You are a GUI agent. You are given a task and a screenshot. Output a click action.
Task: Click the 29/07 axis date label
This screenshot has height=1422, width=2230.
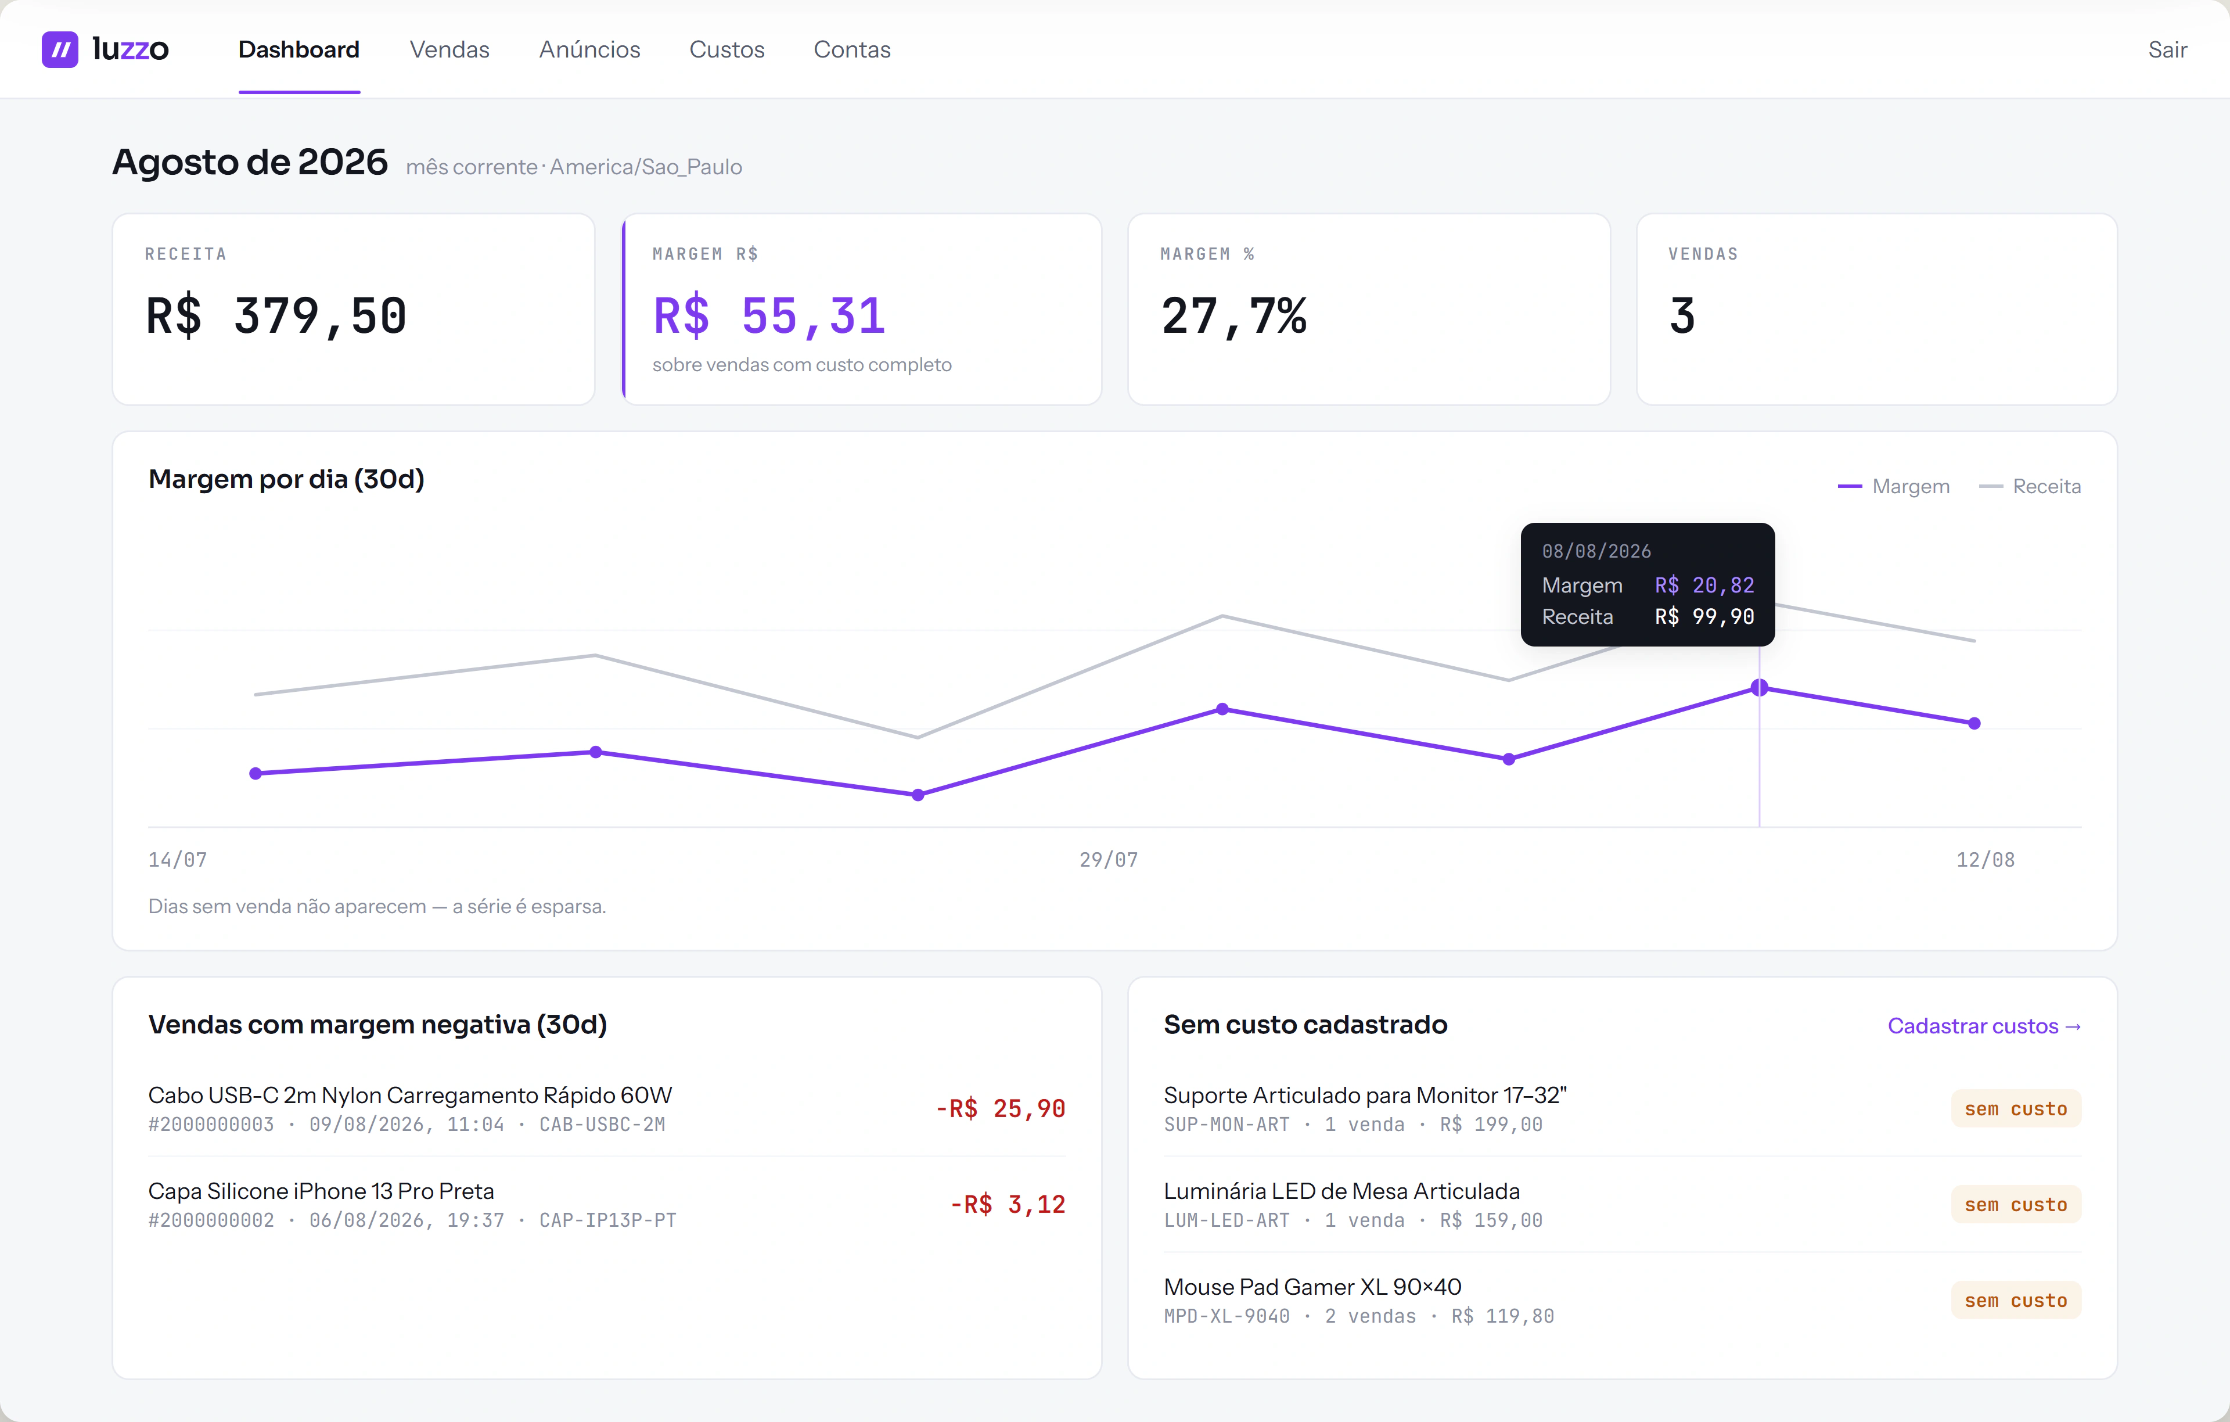[1109, 860]
